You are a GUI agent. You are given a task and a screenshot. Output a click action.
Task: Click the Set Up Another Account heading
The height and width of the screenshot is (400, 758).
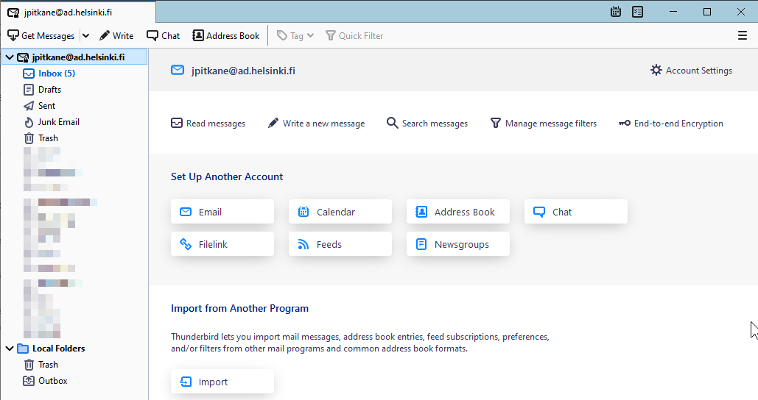[227, 176]
